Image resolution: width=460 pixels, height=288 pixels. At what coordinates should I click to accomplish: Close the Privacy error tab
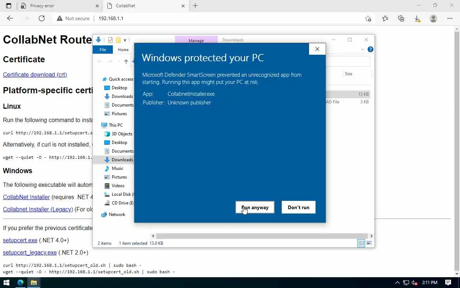97,6
